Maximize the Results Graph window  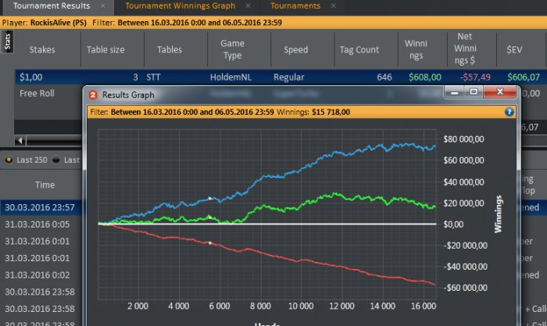[474, 92]
